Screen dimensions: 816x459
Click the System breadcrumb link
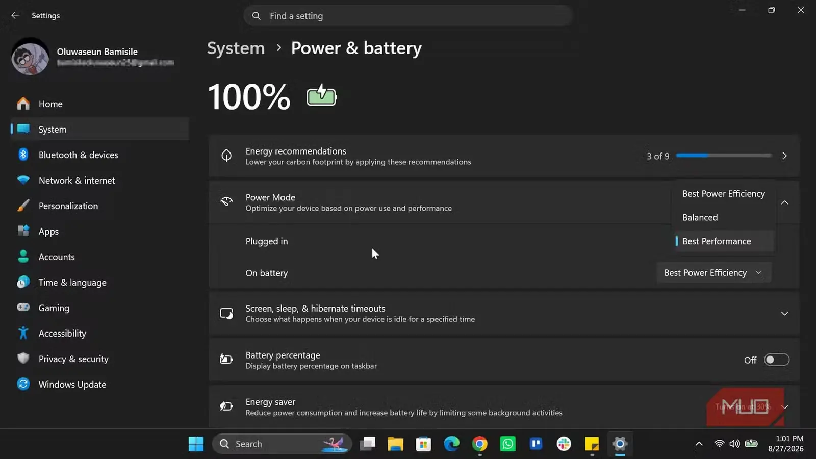click(236, 48)
